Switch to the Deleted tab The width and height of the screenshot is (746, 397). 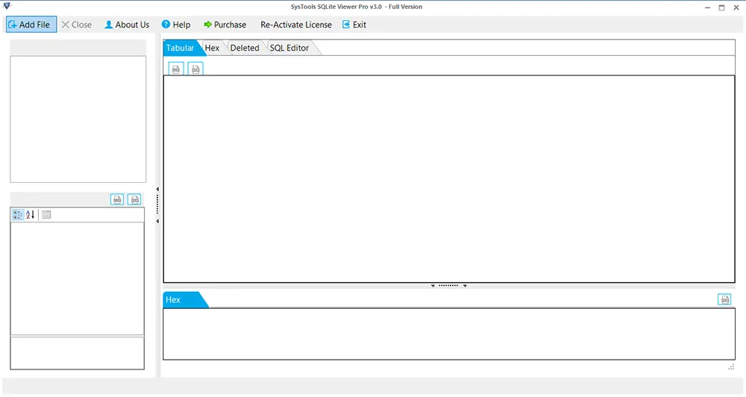(245, 48)
